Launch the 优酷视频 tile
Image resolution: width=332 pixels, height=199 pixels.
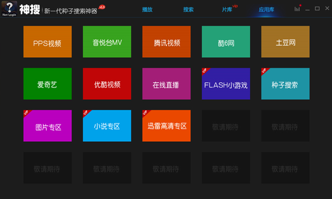pos(107,84)
